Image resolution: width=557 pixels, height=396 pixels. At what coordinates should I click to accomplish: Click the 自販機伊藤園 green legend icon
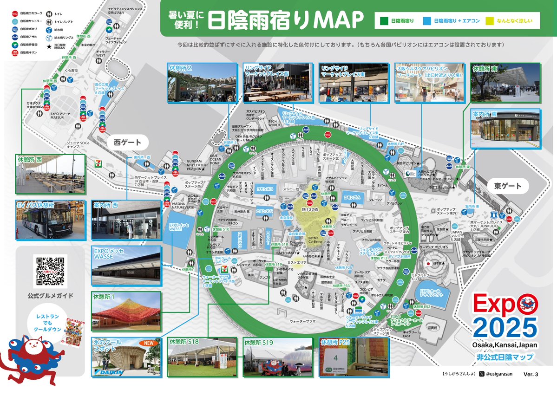click(x=15, y=45)
